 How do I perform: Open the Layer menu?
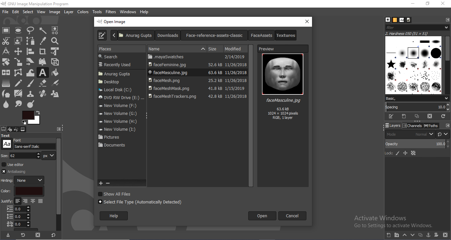69,12
